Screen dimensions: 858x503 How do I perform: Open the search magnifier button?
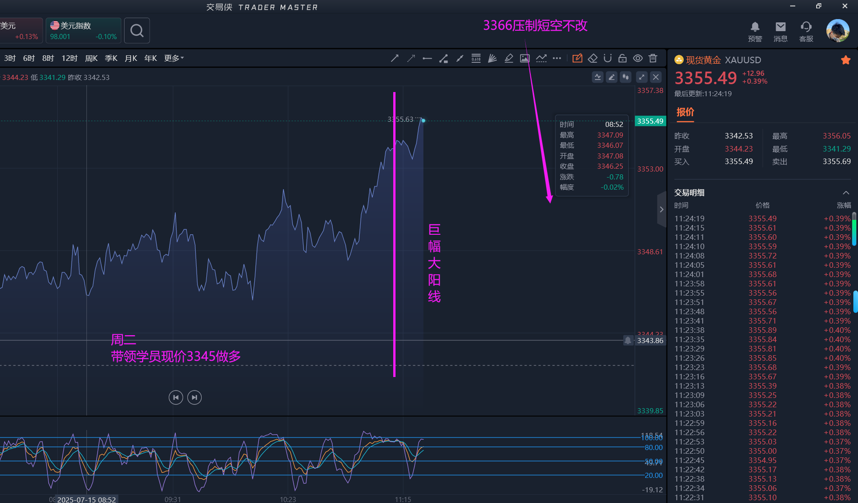[x=137, y=31]
